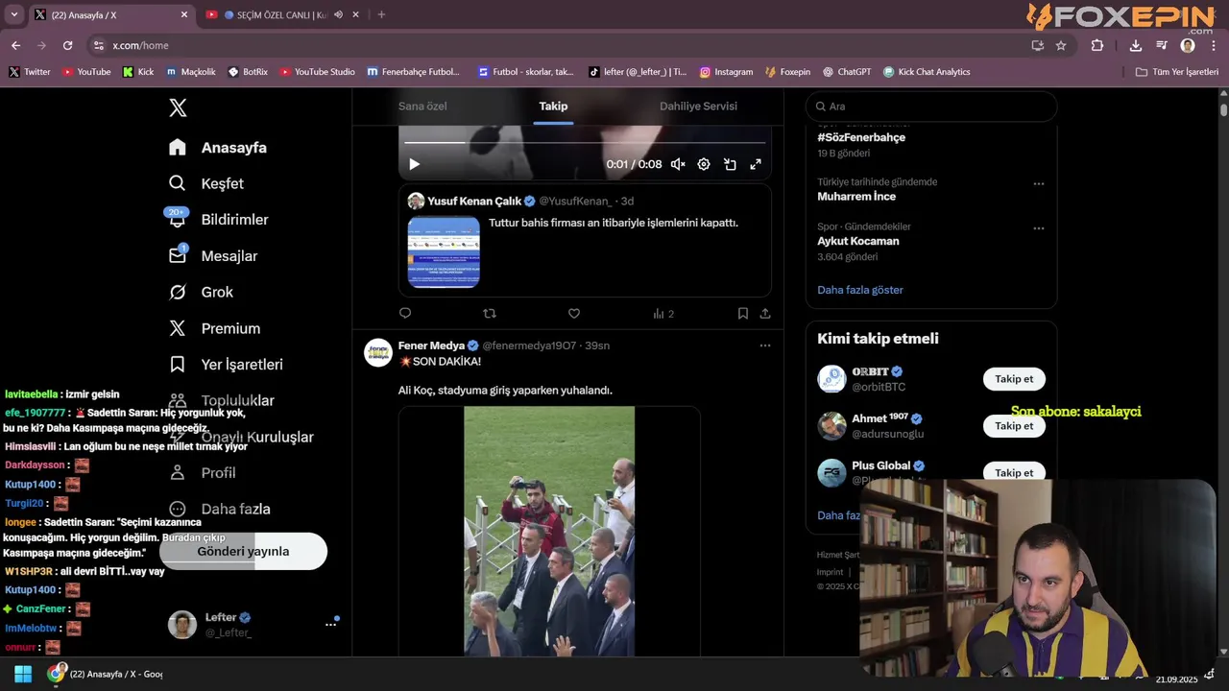Image resolution: width=1229 pixels, height=691 pixels.
Task: Open Muharrem İnce trend options
Action: point(1039,183)
